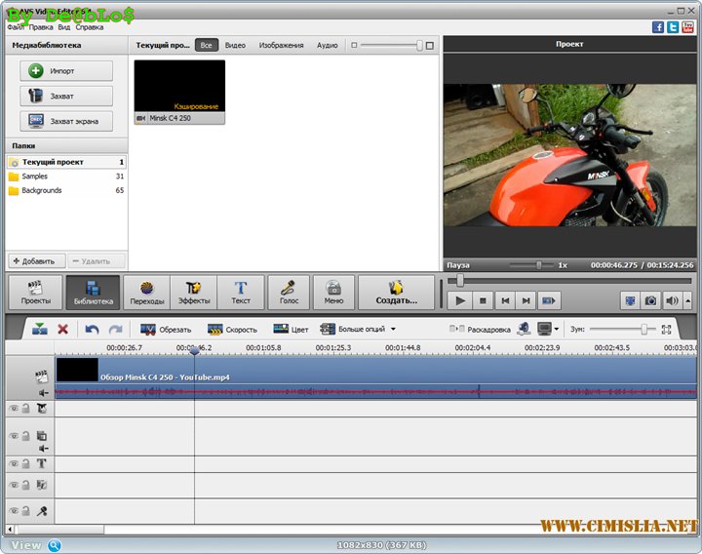The height and width of the screenshot is (554, 702).
Task: Click the Import (Импорт) button
Action: [65, 71]
